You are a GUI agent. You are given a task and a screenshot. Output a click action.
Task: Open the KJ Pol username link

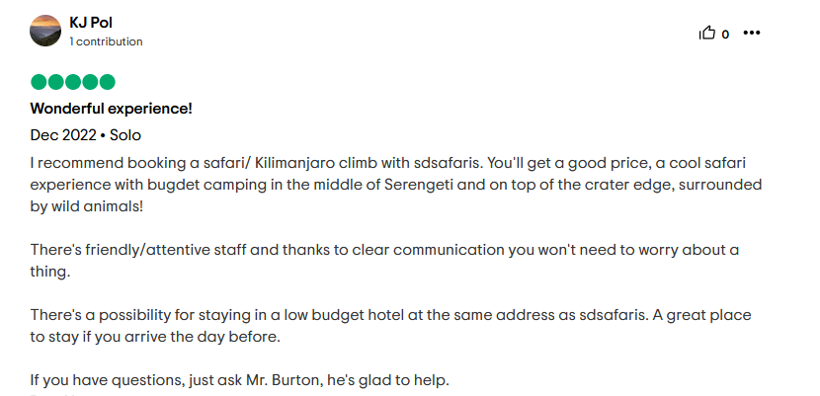click(x=91, y=23)
